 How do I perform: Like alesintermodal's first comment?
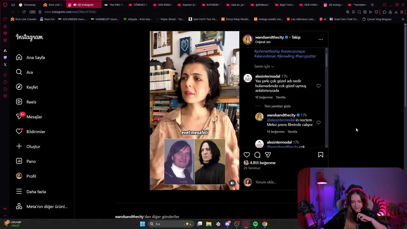pyautogui.click(x=319, y=86)
